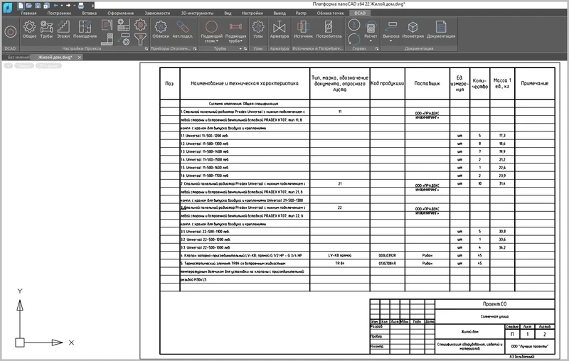Switch to the Главная ribbon tab
Screen dimensions: 569x361
click(x=28, y=13)
